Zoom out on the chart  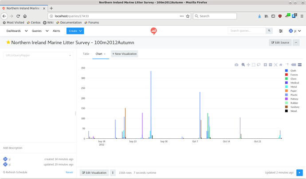tap(270, 65)
